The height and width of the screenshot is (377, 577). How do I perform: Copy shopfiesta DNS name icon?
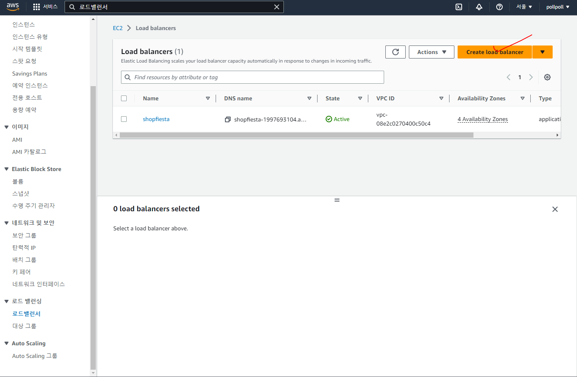click(228, 119)
